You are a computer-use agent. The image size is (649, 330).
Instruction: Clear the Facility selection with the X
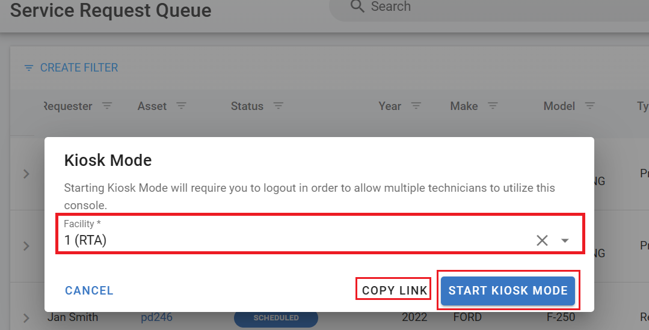coord(542,240)
